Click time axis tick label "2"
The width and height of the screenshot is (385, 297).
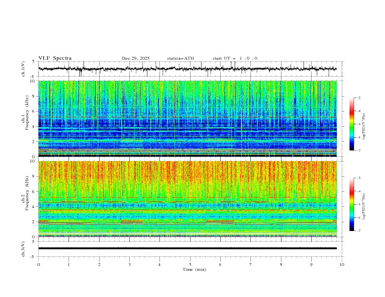[x=99, y=264]
